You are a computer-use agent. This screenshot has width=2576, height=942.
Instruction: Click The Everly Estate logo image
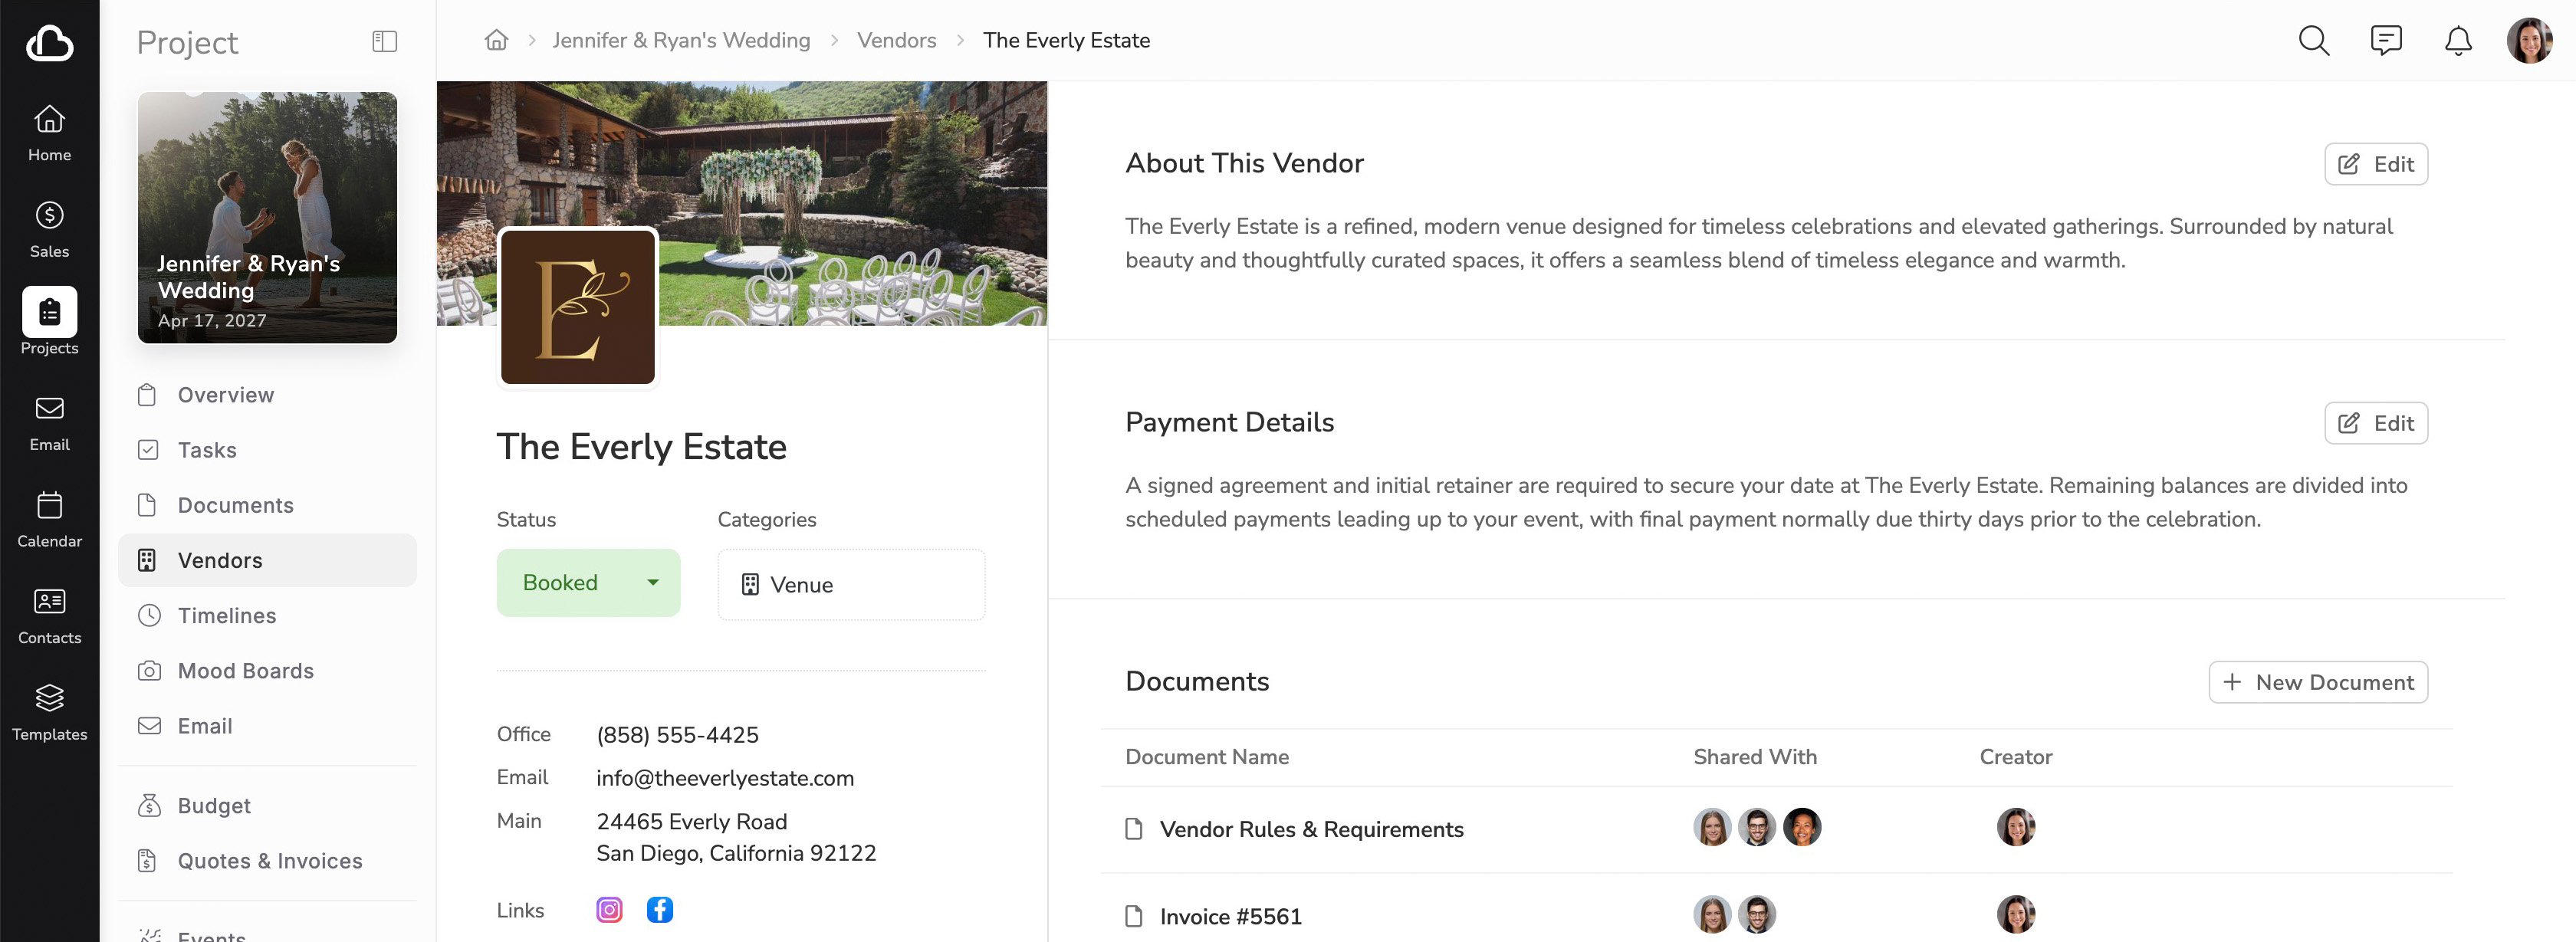[x=578, y=306]
